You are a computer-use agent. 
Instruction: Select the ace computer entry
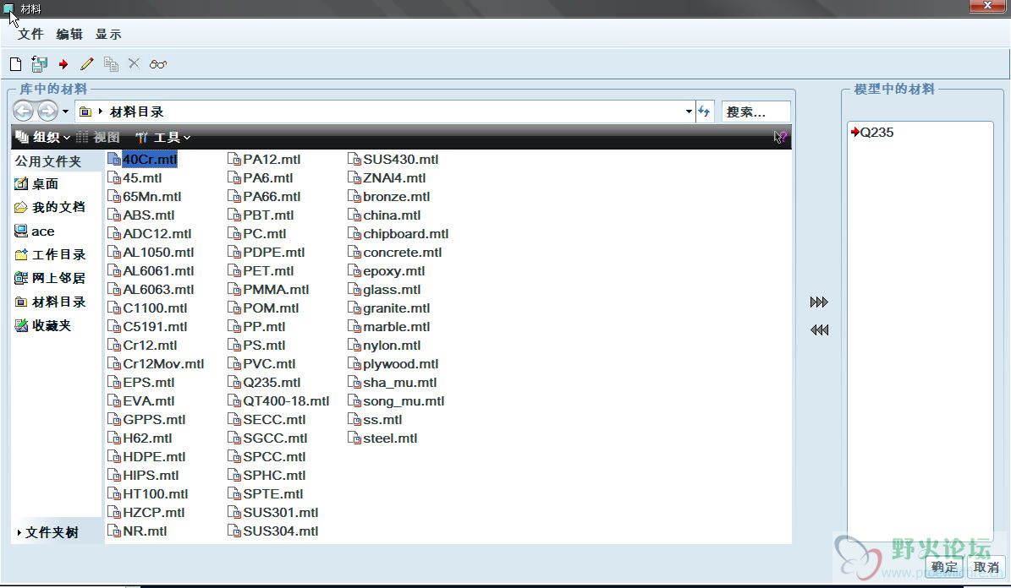[x=35, y=231]
